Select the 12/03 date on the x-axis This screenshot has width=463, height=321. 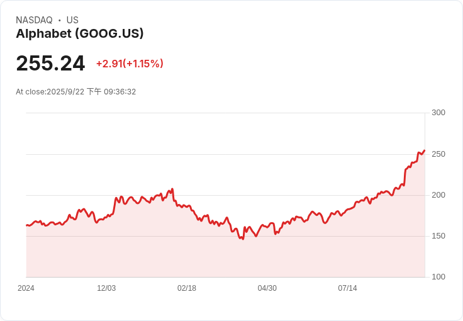(x=106, y=288)
